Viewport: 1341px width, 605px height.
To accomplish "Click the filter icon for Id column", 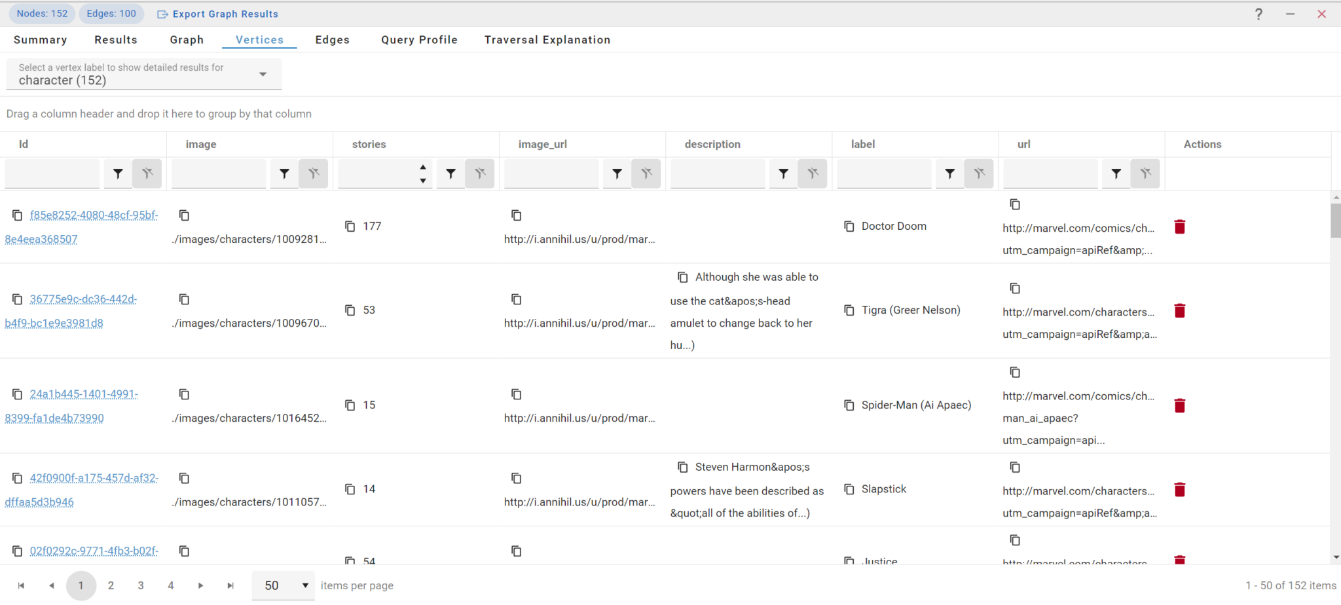I will (118, 174).
